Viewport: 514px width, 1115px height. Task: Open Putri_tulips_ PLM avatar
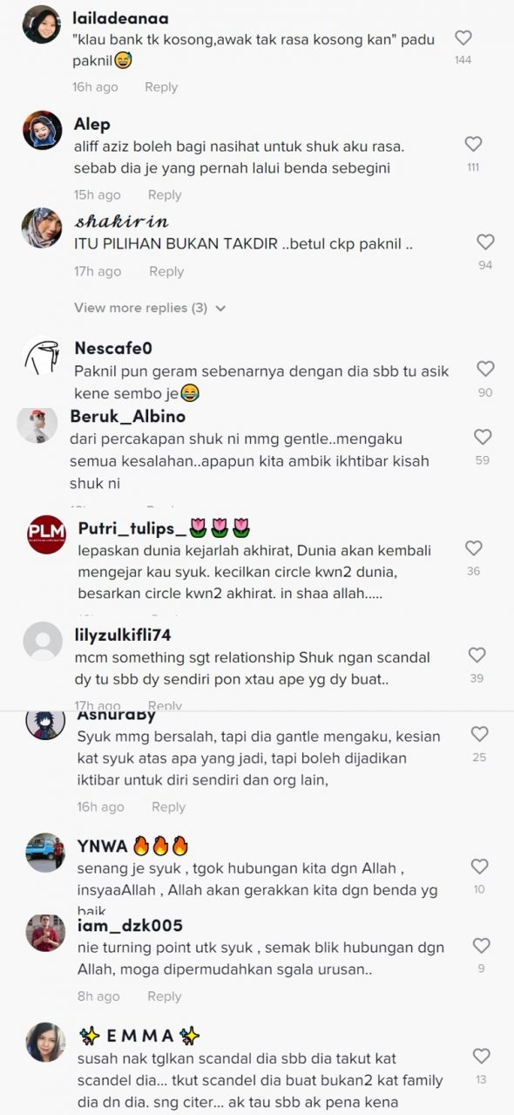point(47,534)
